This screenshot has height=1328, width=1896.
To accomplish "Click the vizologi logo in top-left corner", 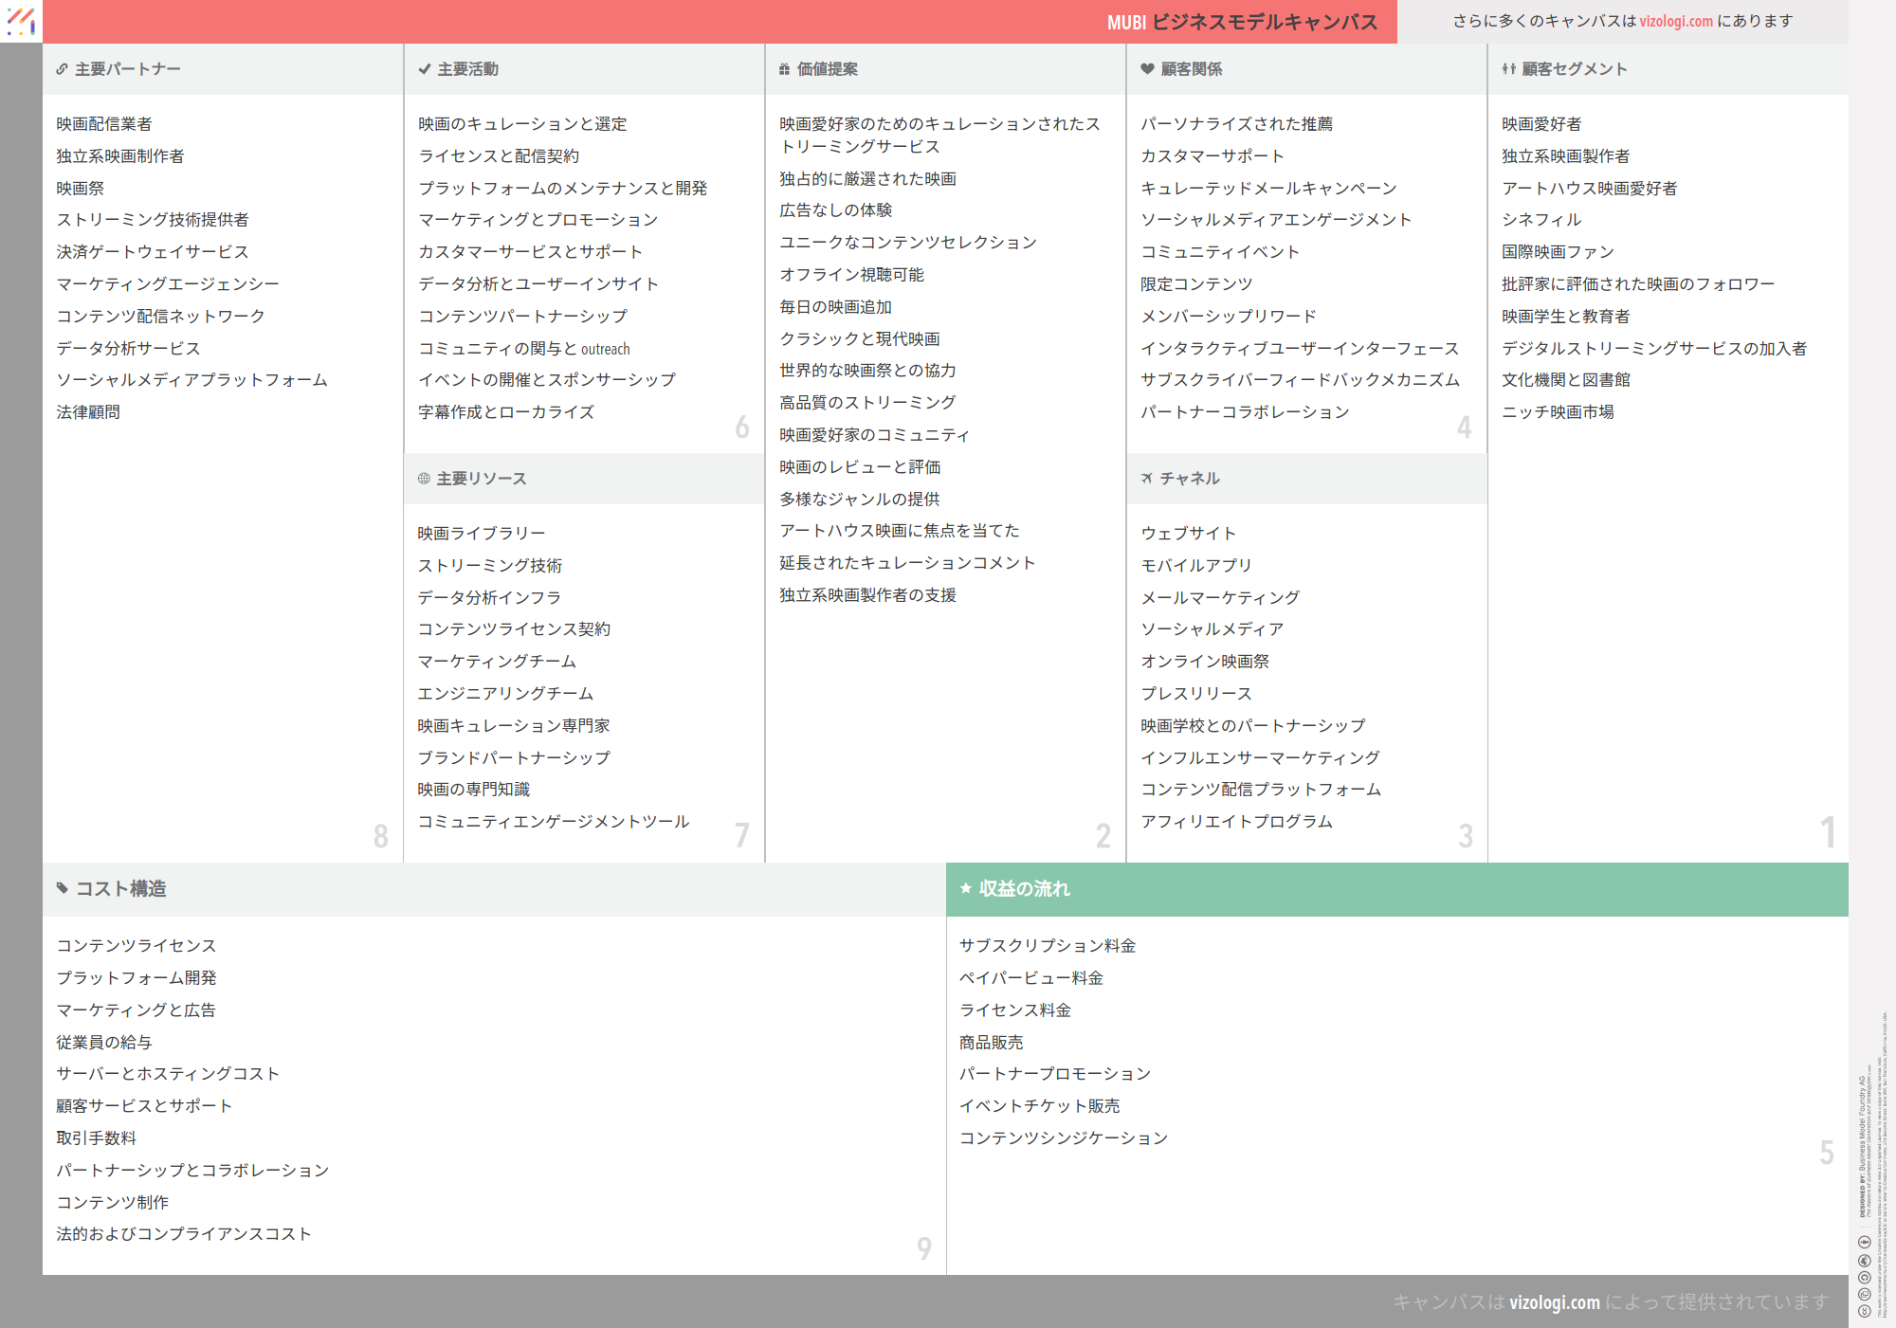I will click(21, 21).
